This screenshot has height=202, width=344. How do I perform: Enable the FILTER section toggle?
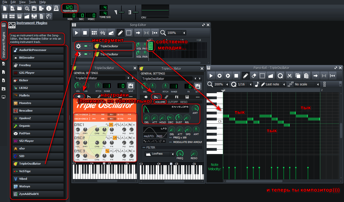click(x=144, y=147)
